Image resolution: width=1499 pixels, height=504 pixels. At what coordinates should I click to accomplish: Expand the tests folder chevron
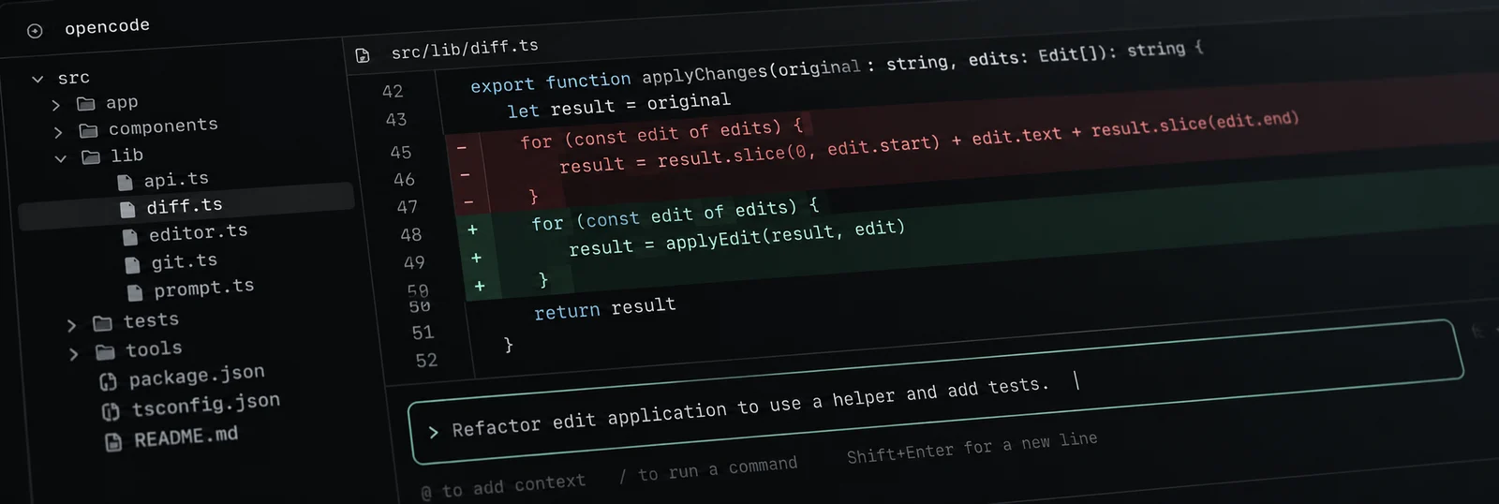click(x=71, y=325)
